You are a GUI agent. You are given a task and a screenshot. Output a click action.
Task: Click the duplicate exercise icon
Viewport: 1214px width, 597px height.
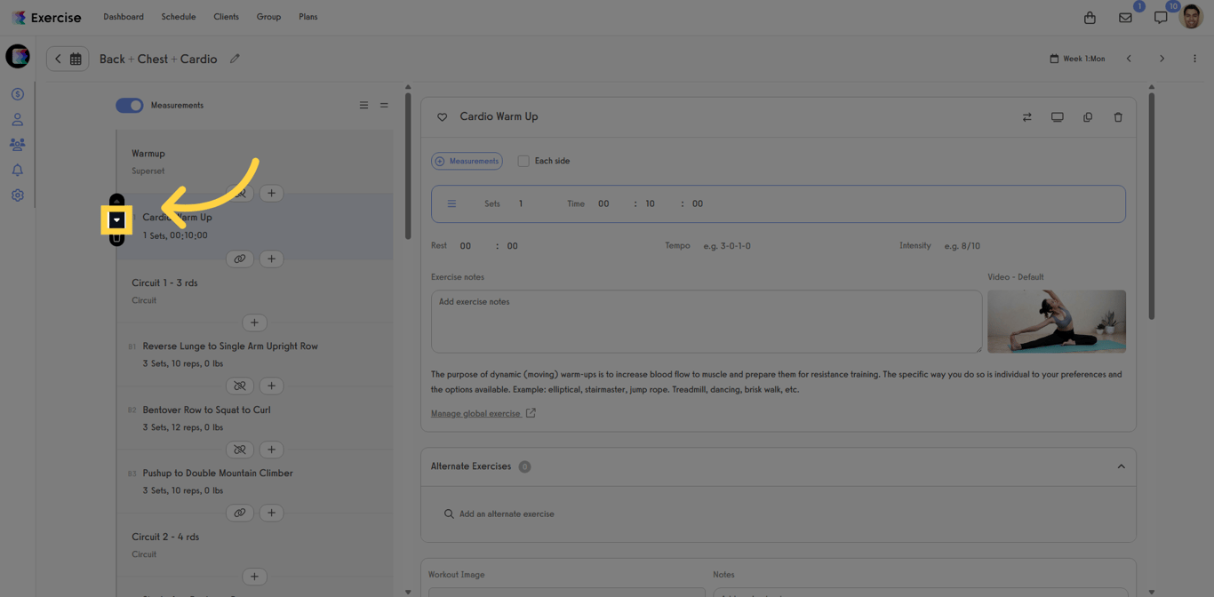(1088, 117)
